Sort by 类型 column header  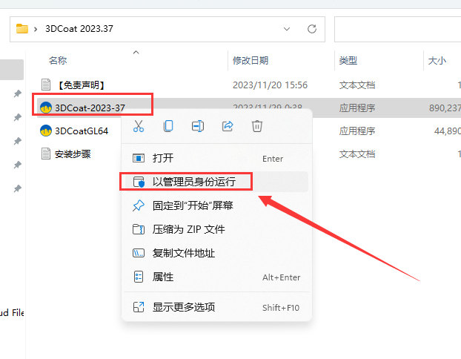[x=348, y=61]
